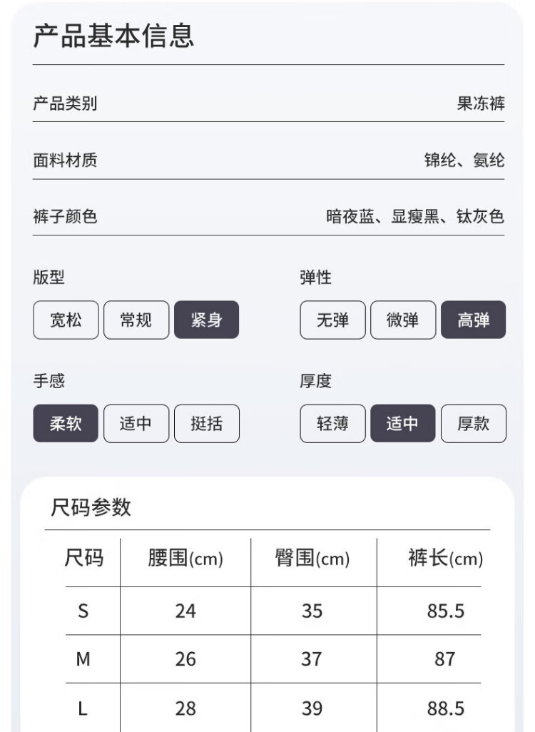Select 微弹 elasticity option
535x732 pixels.
coord(402,320)
